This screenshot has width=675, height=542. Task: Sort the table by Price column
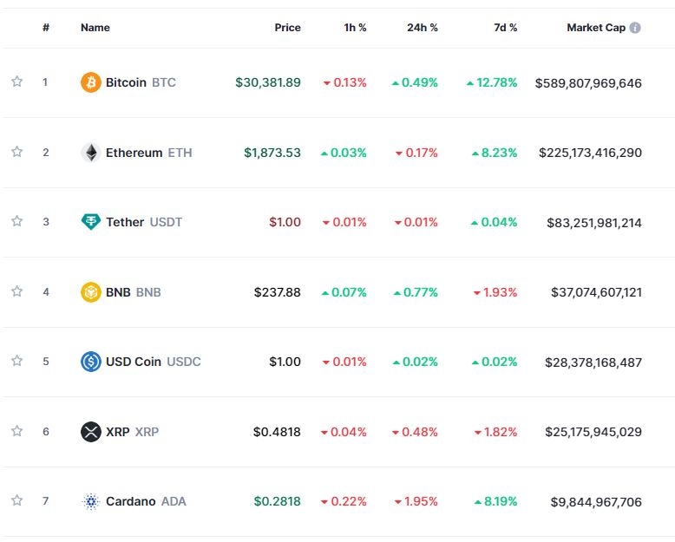pos(287,28)
